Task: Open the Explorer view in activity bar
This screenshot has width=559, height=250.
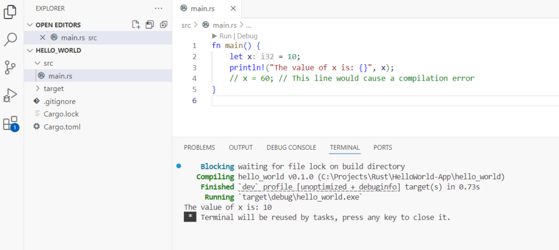Action: tap(10, 12)
